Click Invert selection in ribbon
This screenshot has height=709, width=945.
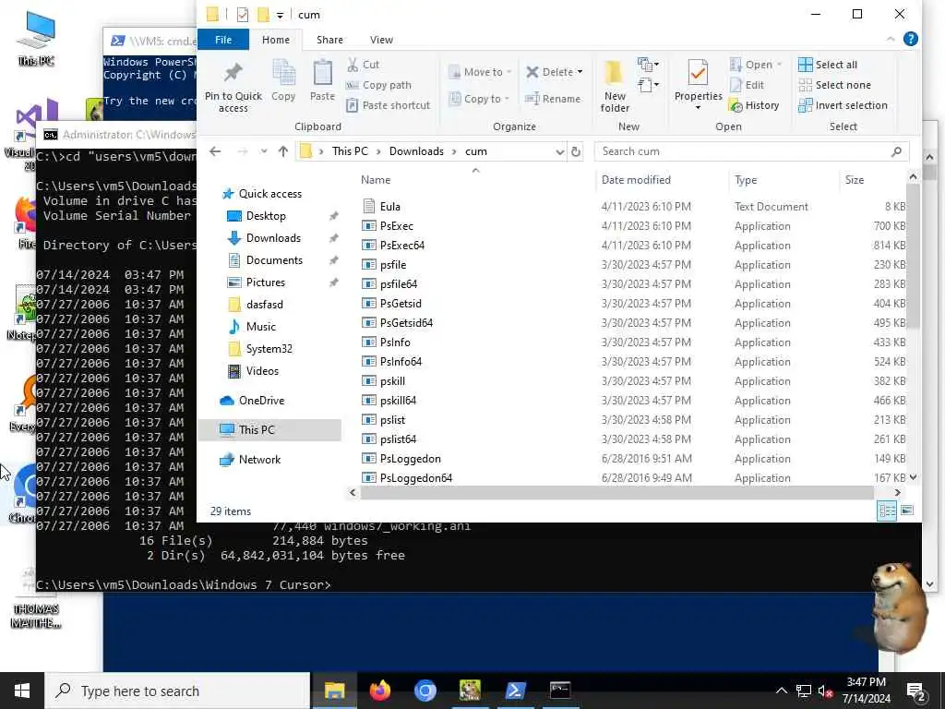click(843, 105)
